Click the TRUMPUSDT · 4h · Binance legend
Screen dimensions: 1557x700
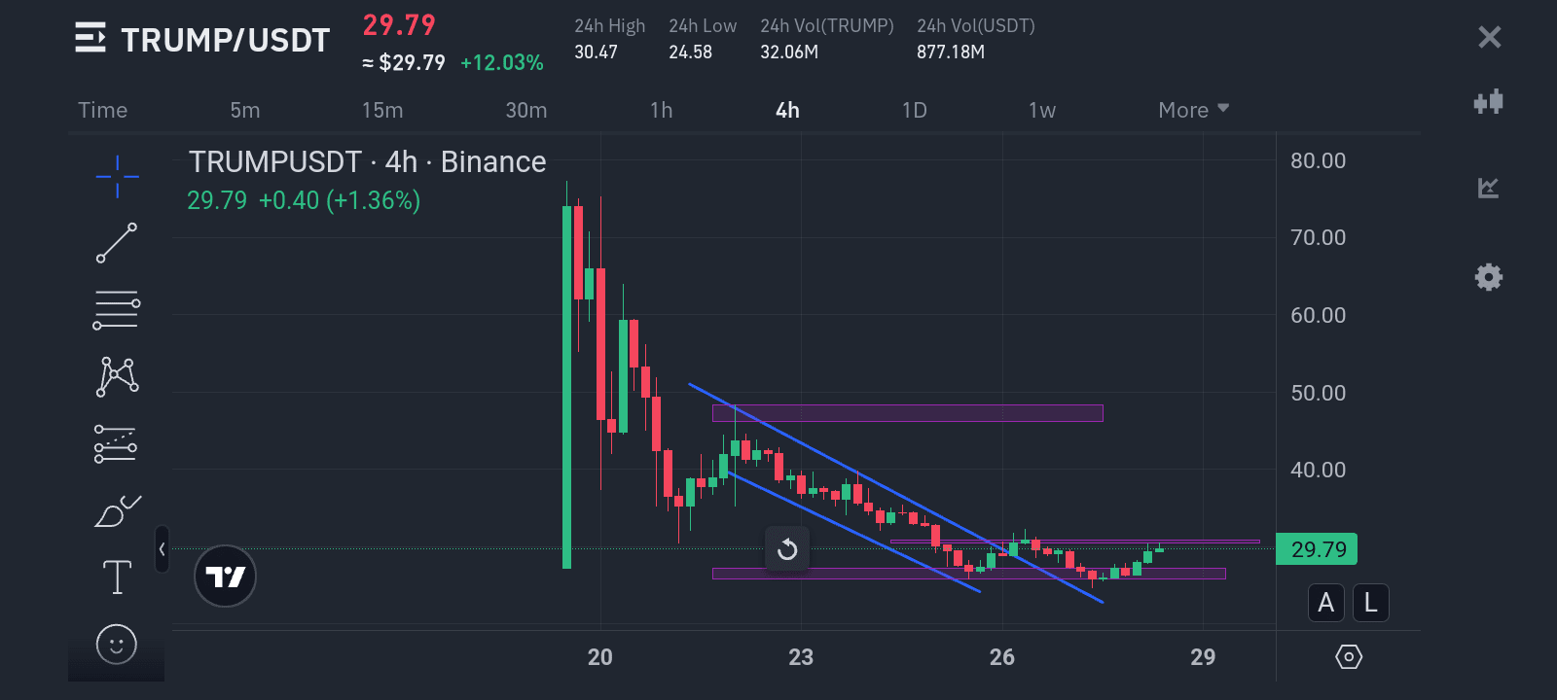[x=367, y=161]
